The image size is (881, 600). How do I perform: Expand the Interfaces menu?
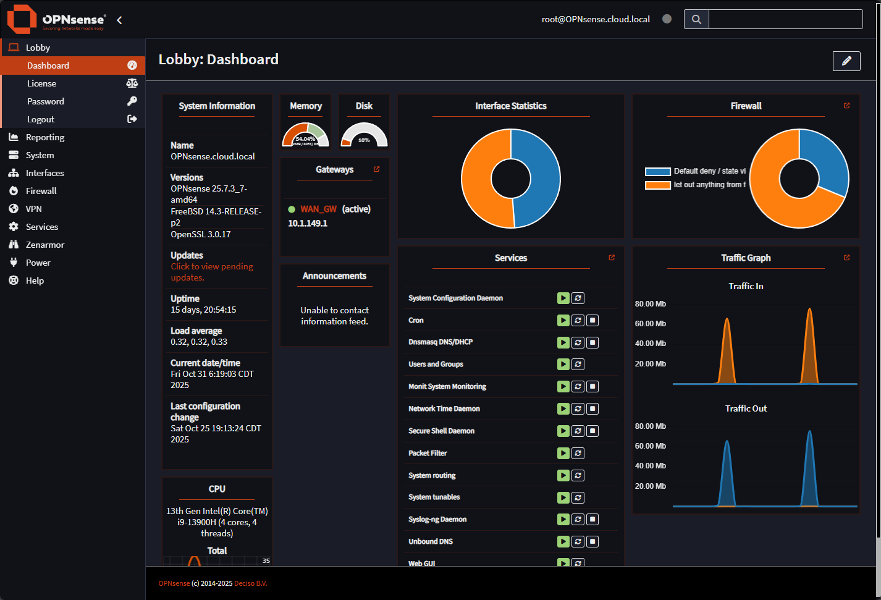[73, 173]
